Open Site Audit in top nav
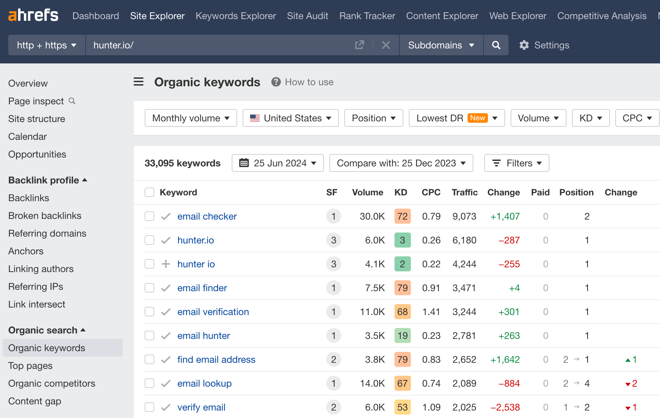Image resolution: width=660 pixels, height=418 pixels. [307, 16]
